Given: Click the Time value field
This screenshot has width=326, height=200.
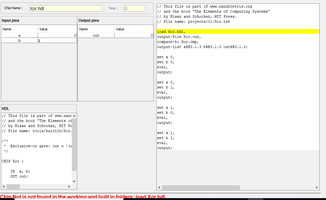Looking at the screenshot, I should click(x=135, y=9).
